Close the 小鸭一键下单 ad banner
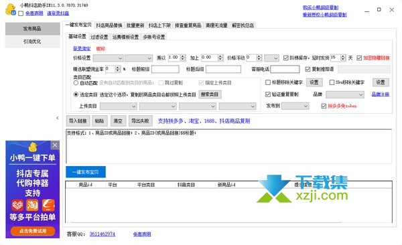 pyautogui.click(x=55, y=145)
